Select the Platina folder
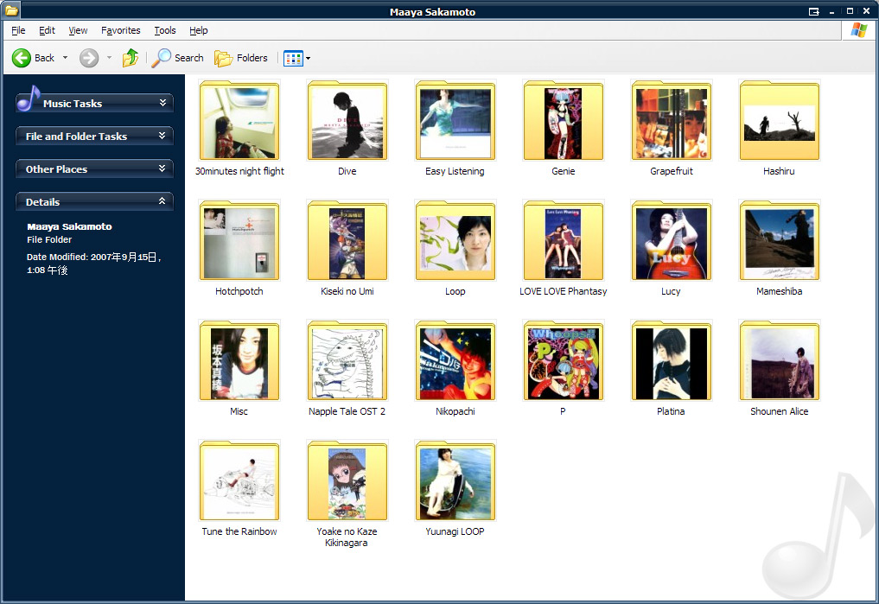Image resolution: width=879 pixels, height=604 pixels. (x=671, y=368)
